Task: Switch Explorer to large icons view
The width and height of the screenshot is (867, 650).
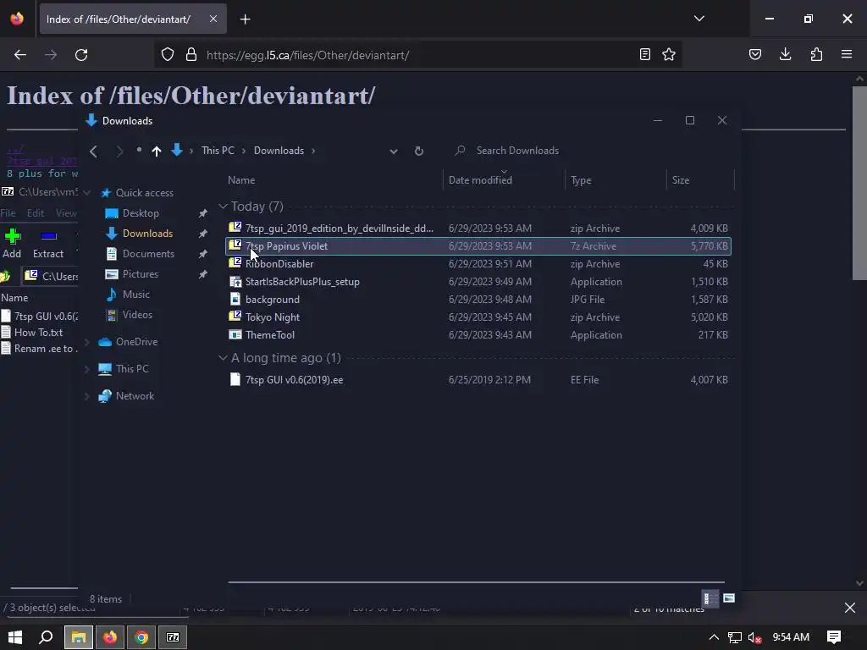Action: point(729,598)
